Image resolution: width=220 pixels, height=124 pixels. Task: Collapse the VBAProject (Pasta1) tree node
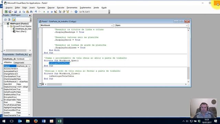5,24
